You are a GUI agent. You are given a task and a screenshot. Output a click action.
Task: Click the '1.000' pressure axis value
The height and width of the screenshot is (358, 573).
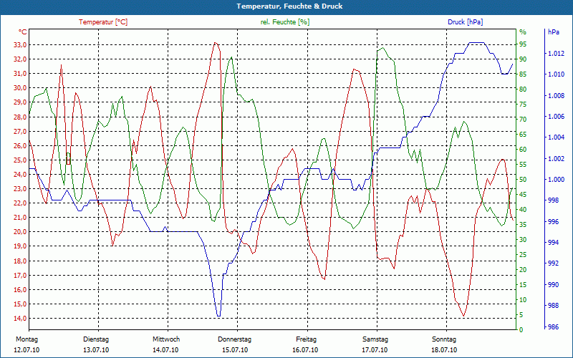point(556,180)
